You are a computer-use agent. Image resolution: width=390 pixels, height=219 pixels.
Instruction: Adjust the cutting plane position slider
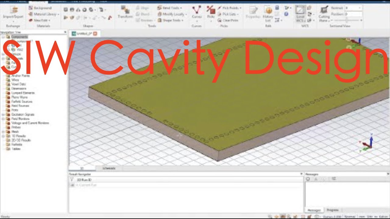click(347, 20)
